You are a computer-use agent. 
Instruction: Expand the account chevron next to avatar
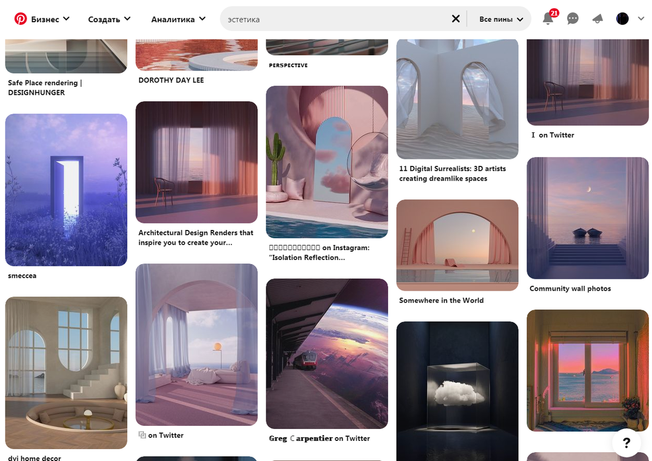tap(641, 19)
